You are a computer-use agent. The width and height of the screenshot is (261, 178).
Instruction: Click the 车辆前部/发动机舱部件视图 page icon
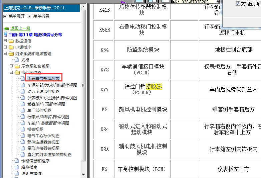(x=23, y=85)
